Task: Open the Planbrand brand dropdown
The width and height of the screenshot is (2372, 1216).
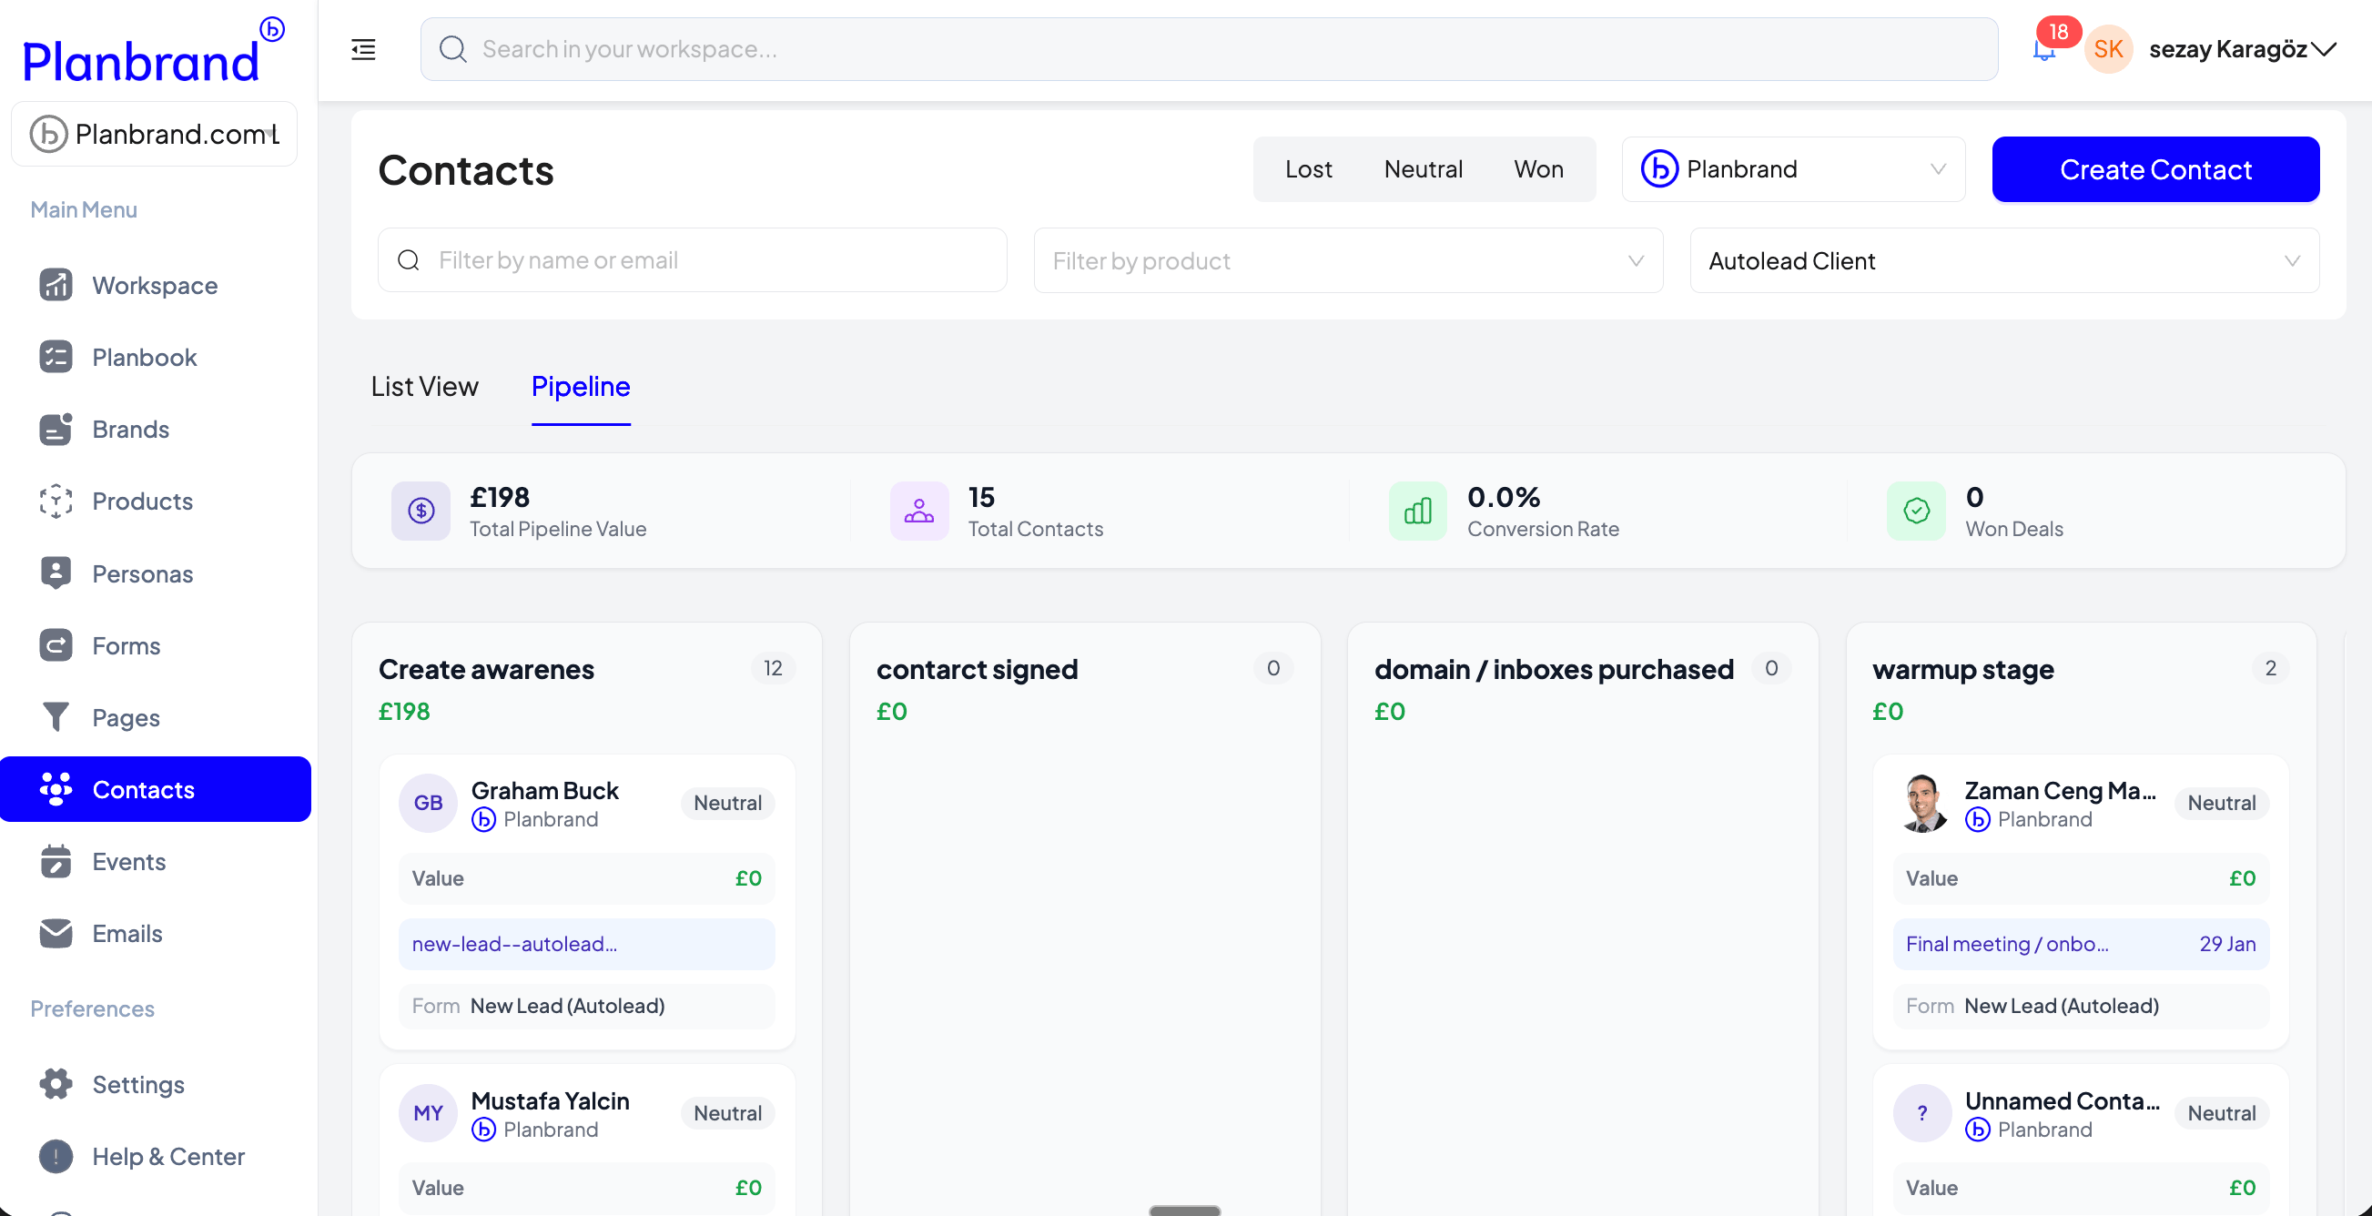Action: point(1792,169)
